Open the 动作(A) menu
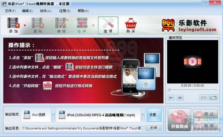This screenshot has width=223, height=137. click(x=45, y=11)
